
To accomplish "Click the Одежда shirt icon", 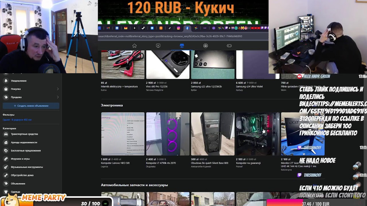I will 6,192.
